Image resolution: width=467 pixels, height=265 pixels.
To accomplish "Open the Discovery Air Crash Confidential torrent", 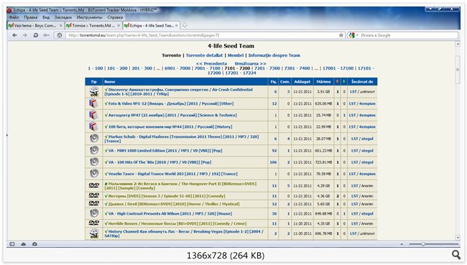I will tap(179, 91).
